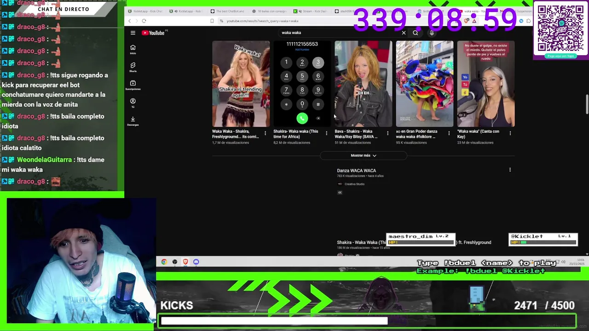Switch to 'Stream - Kick Dash' browser tab
The height and width of the screenshot is (331, 589).
(x=311, y=11)
